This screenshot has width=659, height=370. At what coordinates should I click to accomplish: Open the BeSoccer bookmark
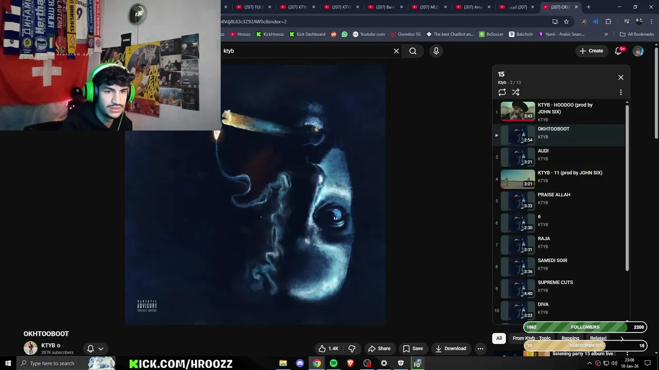(491, 34)
